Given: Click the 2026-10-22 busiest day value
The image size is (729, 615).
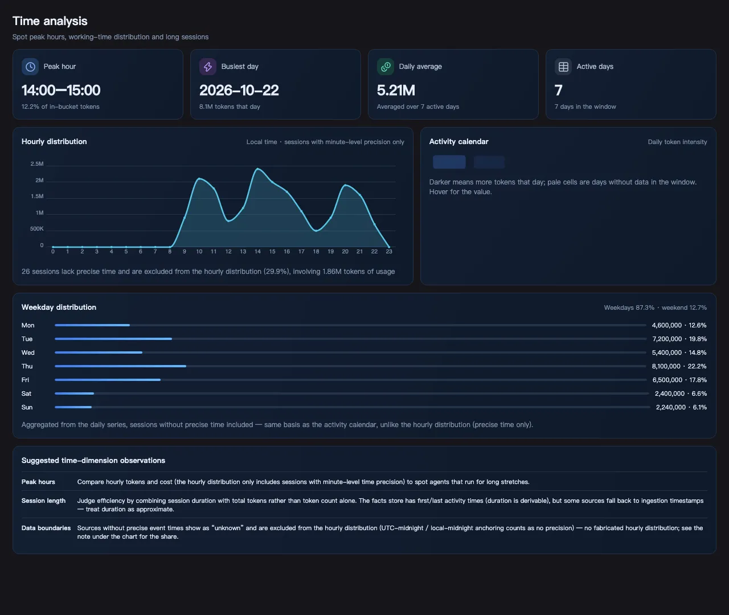Looking at the screenshot, I should [x=239, y=91].
